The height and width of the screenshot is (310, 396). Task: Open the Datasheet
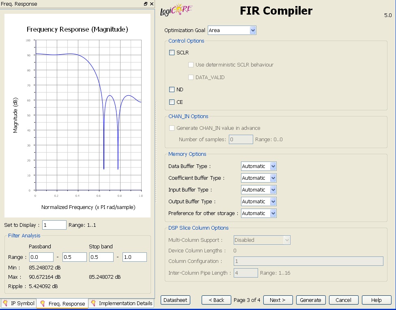coord(175,300)
